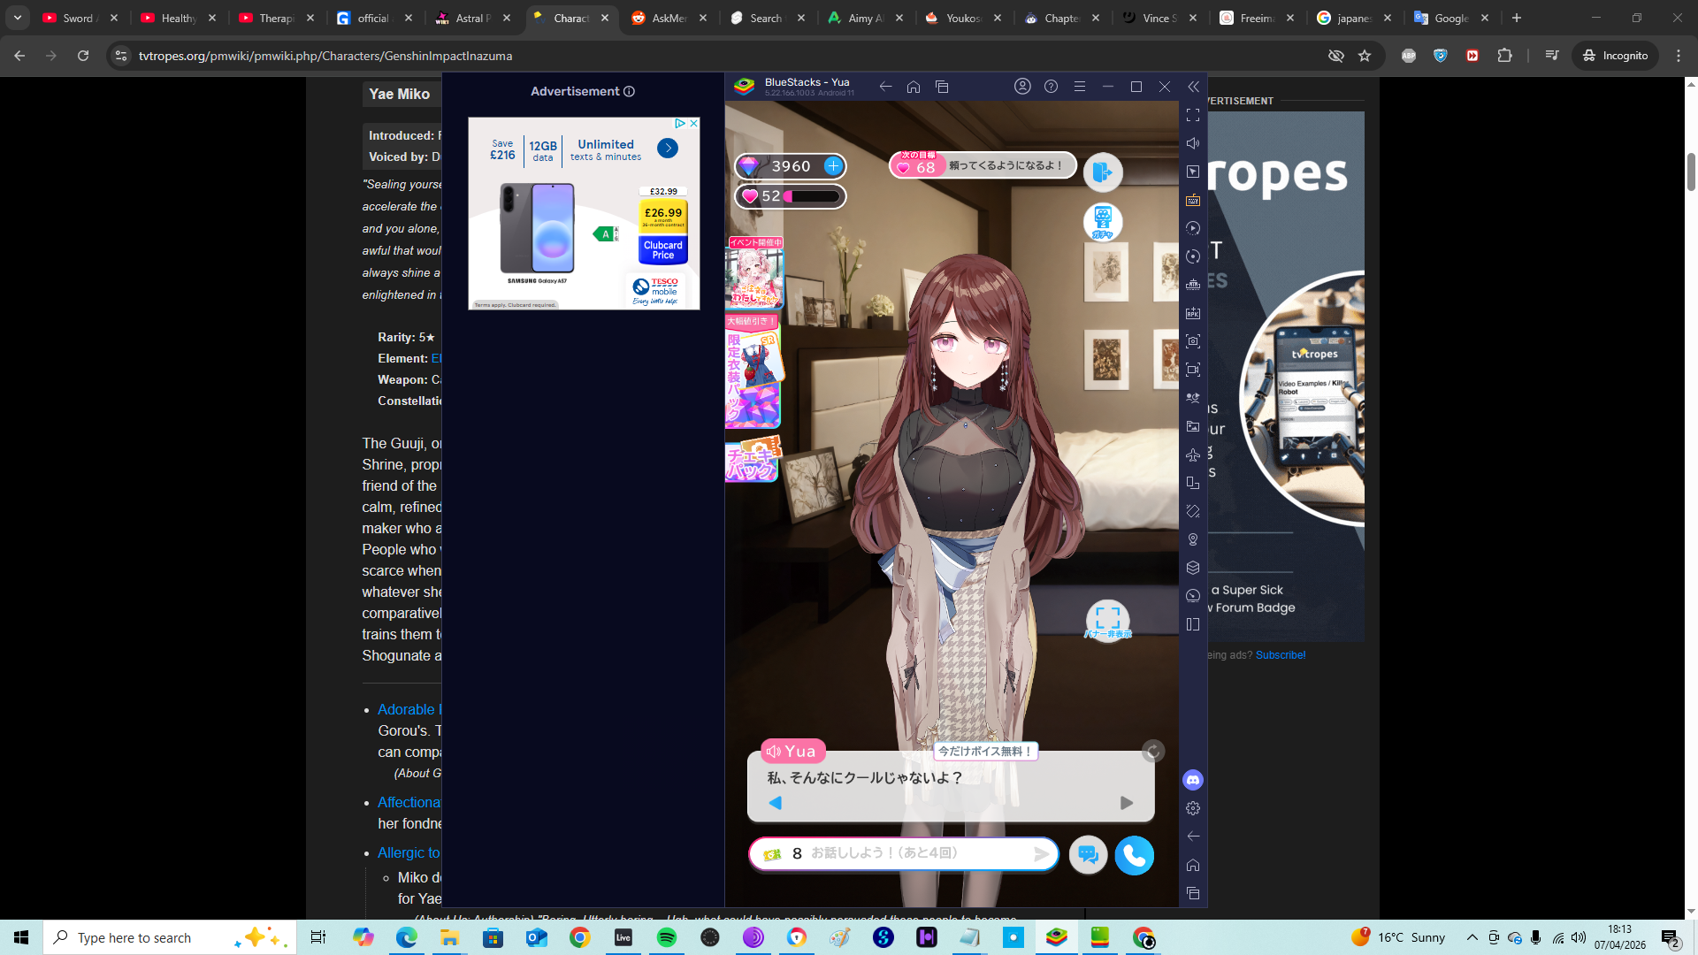Take a BlueStacks screenshot
This screenshot has width=1698, height=955.
coord(1193,341)
